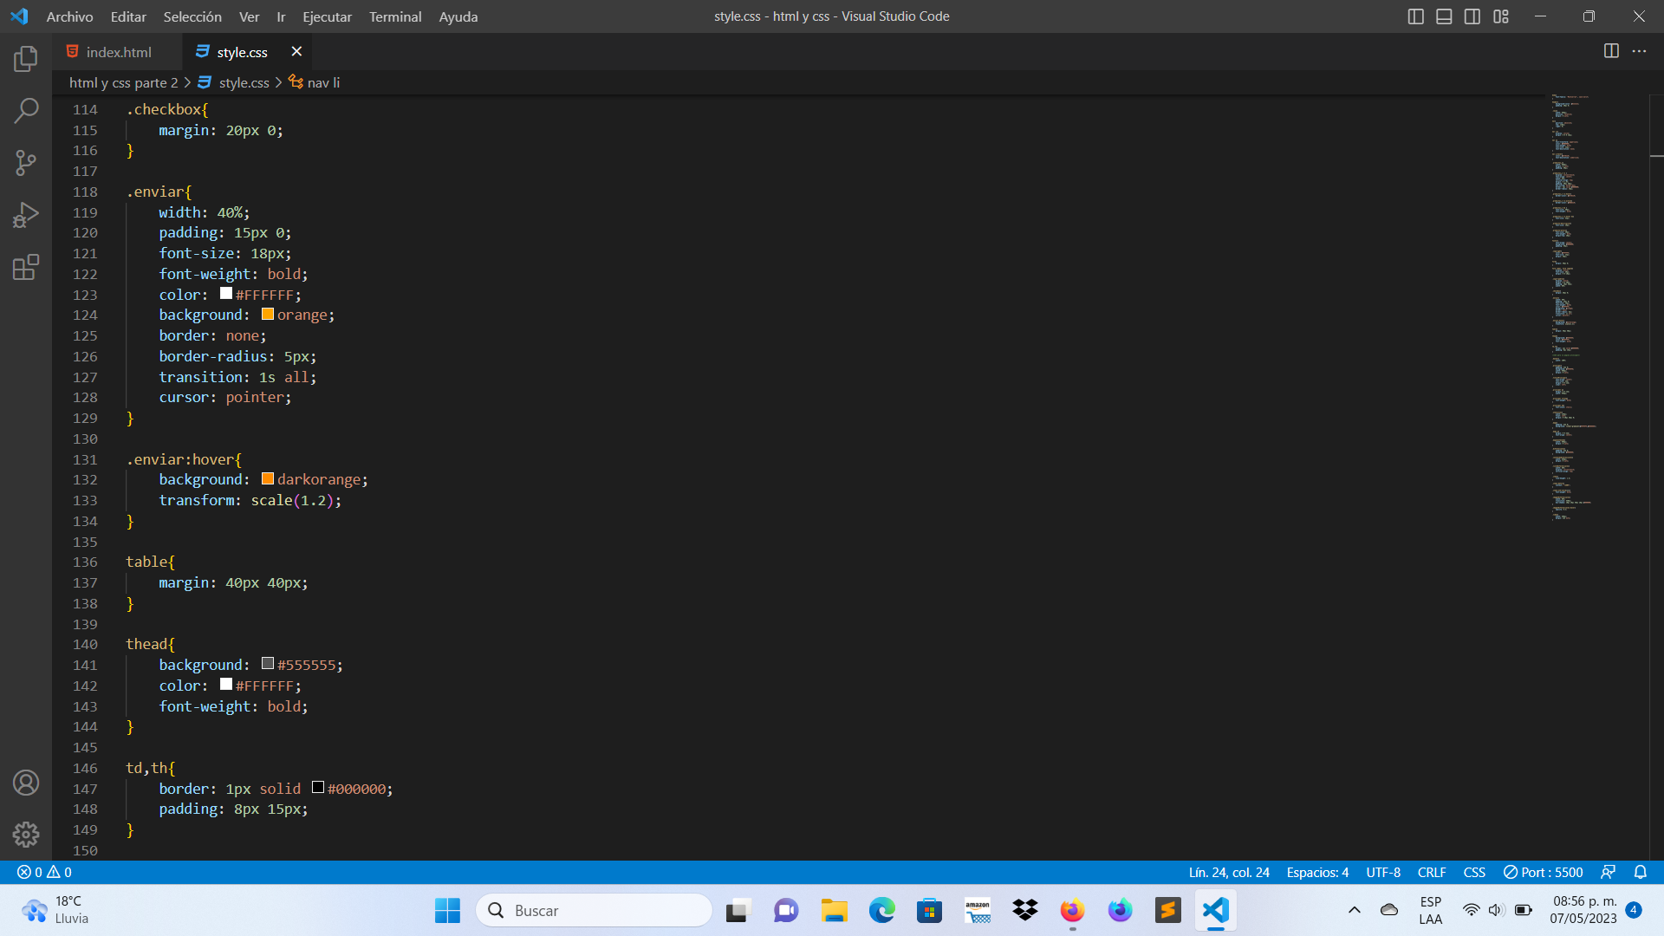Click the split editor right icon
The image size is (1664, 936).
[x=1611, y=51]
